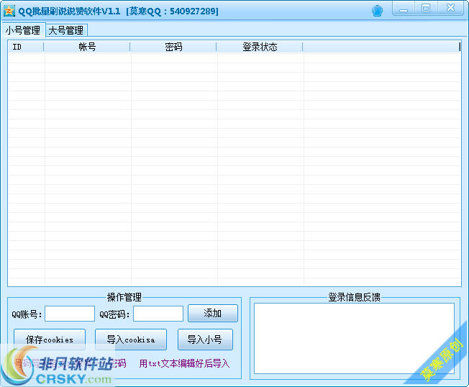Click the 保存cookies button
The width and height of the screenshot is (469, 387).
tap(50, 340)
